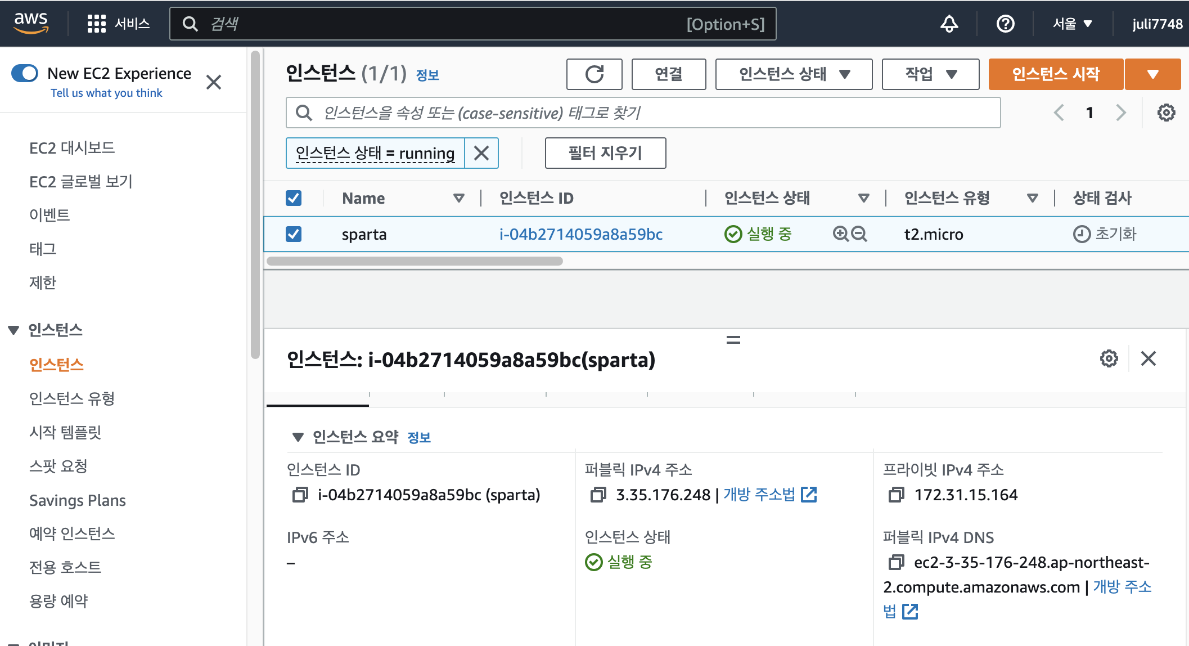This screenshot has height=646, width=1189.
Task: Copy the public IPv4 address 3.35.176.248
Action: tap(598, 495)
